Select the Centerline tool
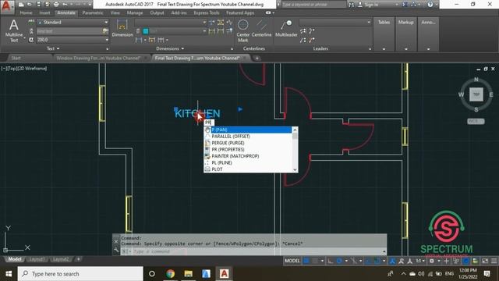Image resolution: width=499 pixels, height=281 pixels. (x=261, y=28)
